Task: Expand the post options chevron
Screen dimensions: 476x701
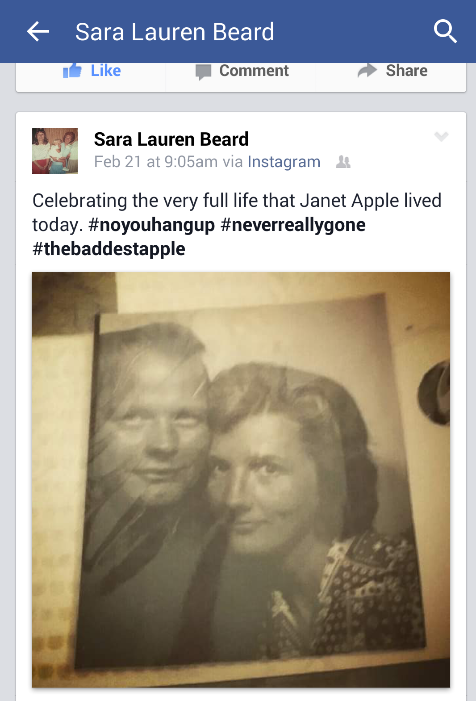Action: click(441, 136)
